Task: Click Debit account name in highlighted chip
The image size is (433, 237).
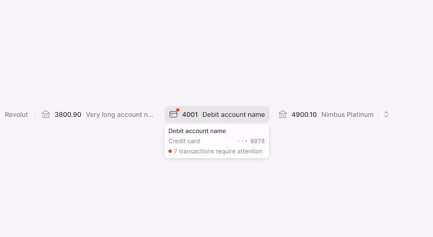Action: [233, 115]
